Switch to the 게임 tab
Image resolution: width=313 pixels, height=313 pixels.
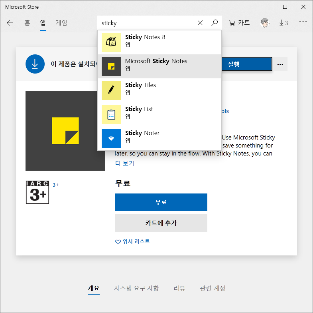click(61, 23)
